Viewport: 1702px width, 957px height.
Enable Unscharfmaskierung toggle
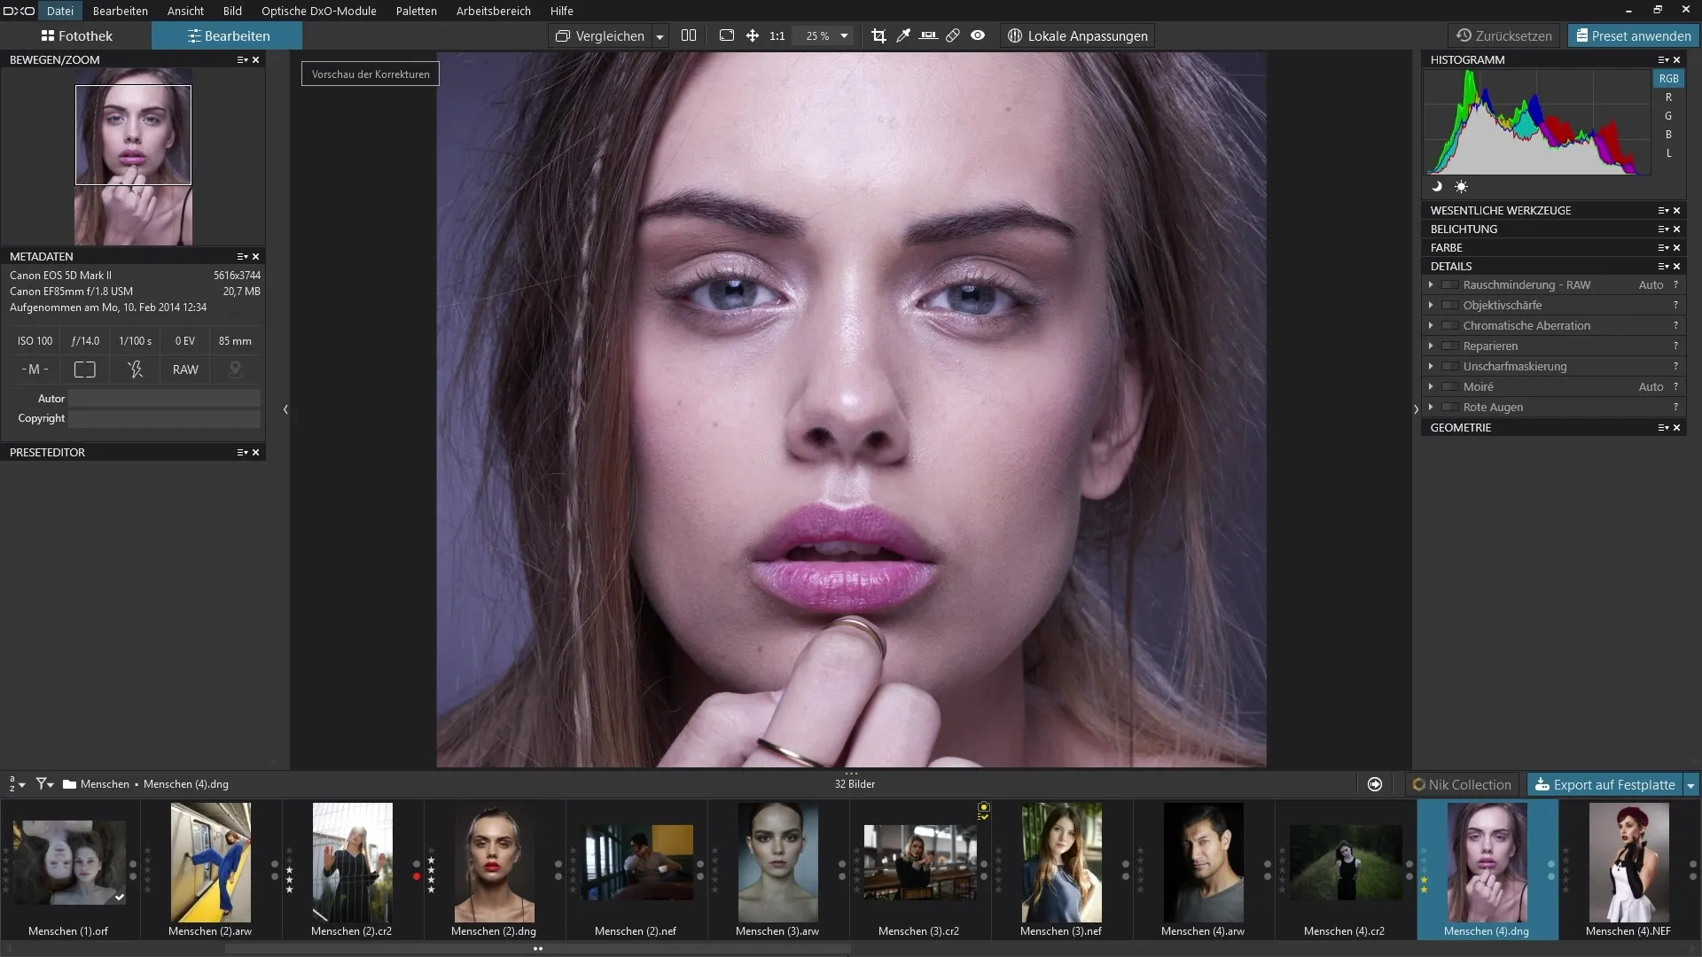click(1450, 367)
